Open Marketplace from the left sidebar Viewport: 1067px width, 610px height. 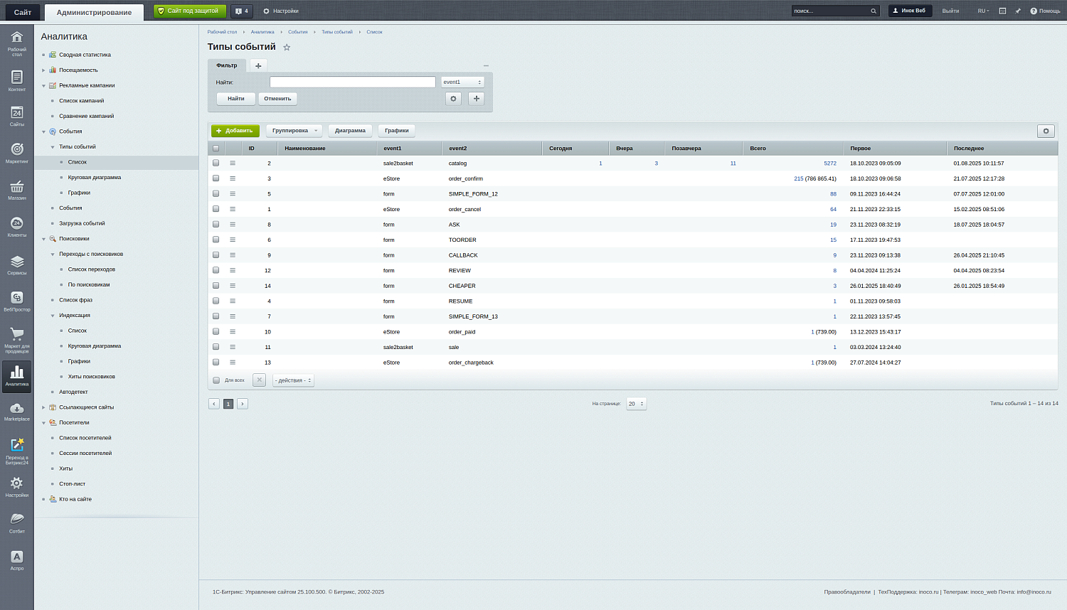(16, 411)
